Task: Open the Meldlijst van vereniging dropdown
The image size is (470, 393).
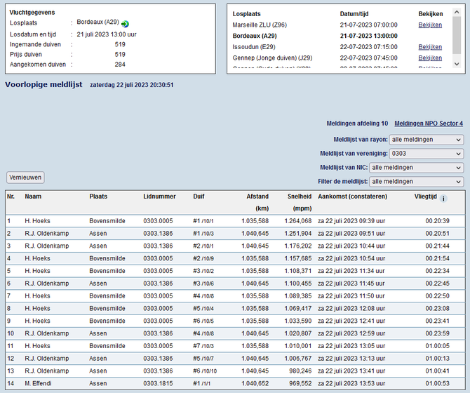Action: tap(426, 154)
